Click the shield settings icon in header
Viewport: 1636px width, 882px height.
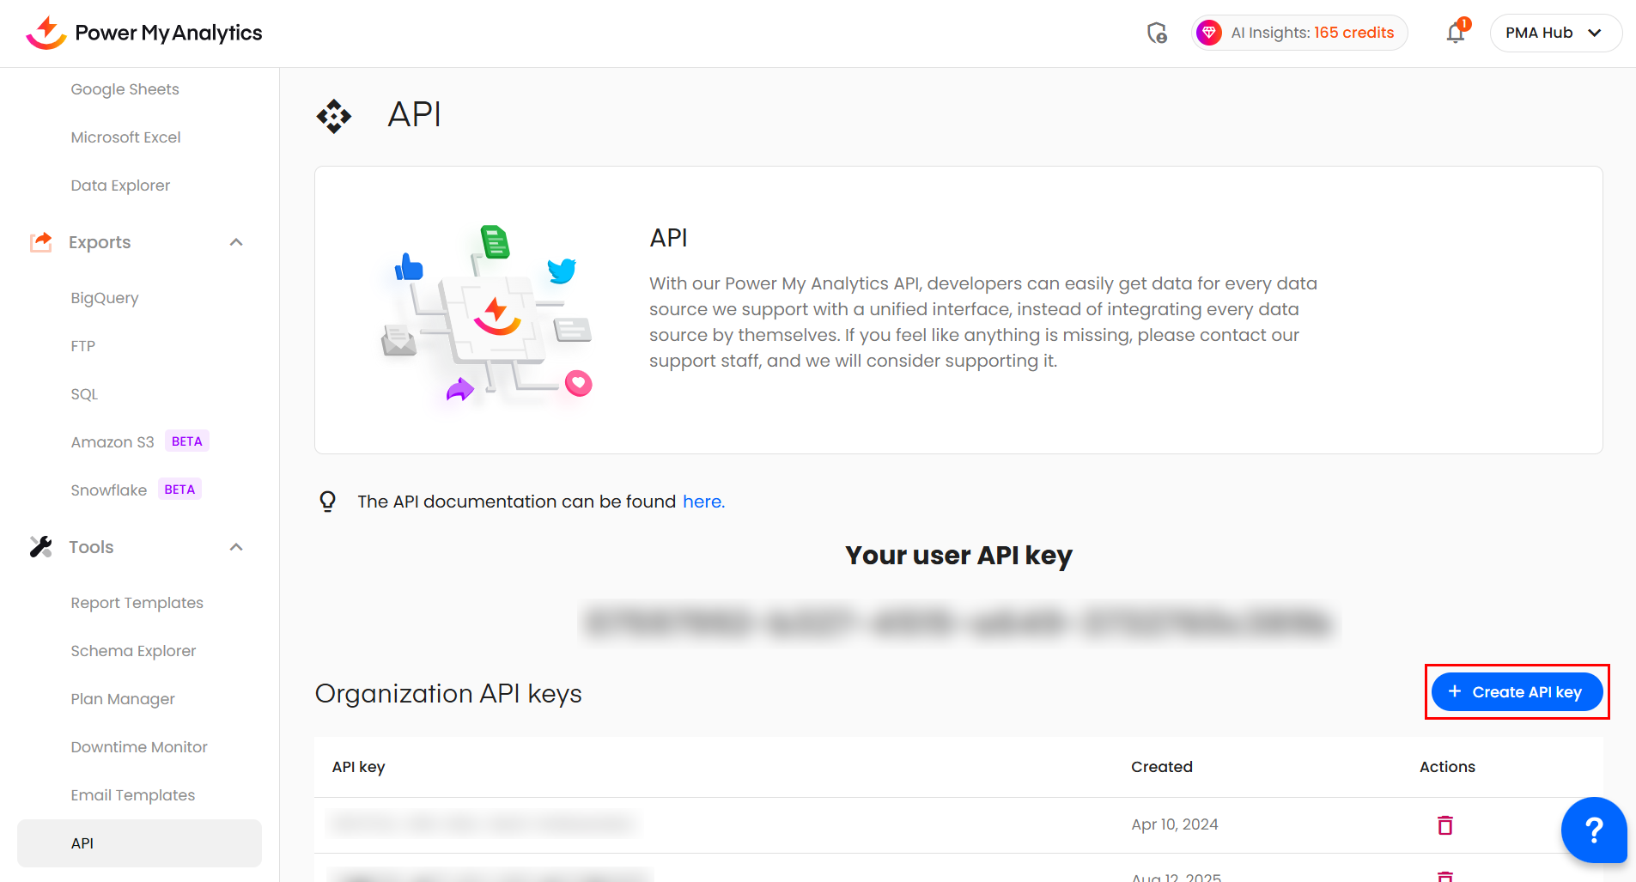(1157, 33)
